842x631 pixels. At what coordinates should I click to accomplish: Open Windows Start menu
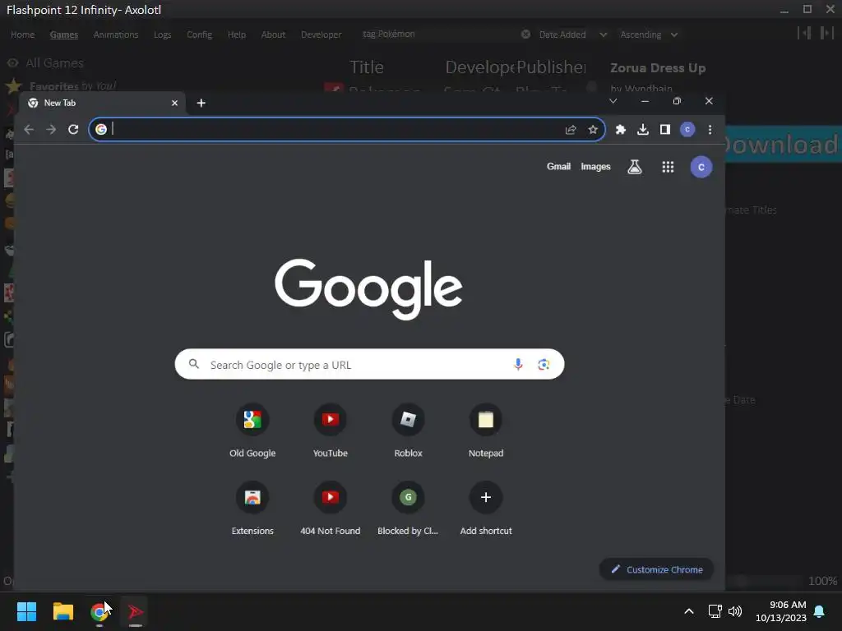pos(26,611)
